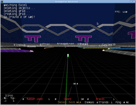The width and height of the screenshot is (136, 105).
Task: Click the 'Linux' player name tag
Action: [103, 46]
